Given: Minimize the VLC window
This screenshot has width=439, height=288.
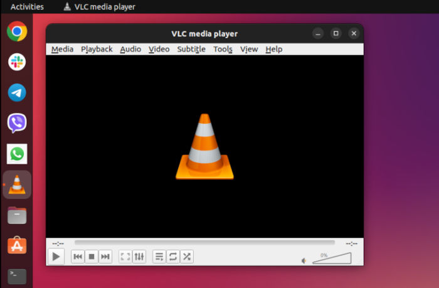Looking at the screenshot, I should (x=318, y=34).
